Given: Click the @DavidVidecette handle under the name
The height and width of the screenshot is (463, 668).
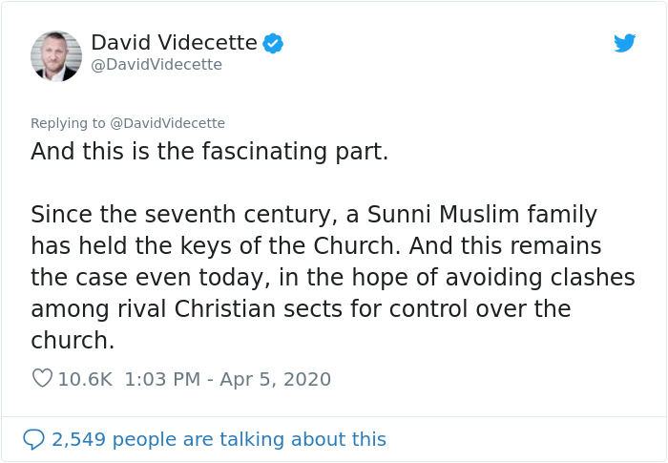Looking at the screenshot, I should (157, 65).
